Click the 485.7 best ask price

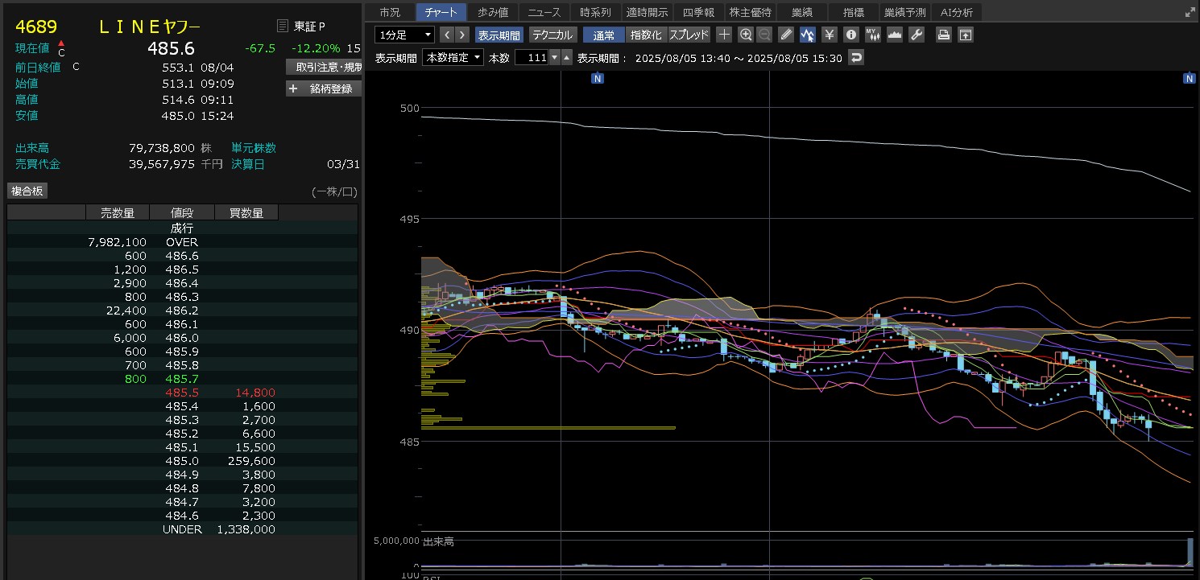pos(182,379)
